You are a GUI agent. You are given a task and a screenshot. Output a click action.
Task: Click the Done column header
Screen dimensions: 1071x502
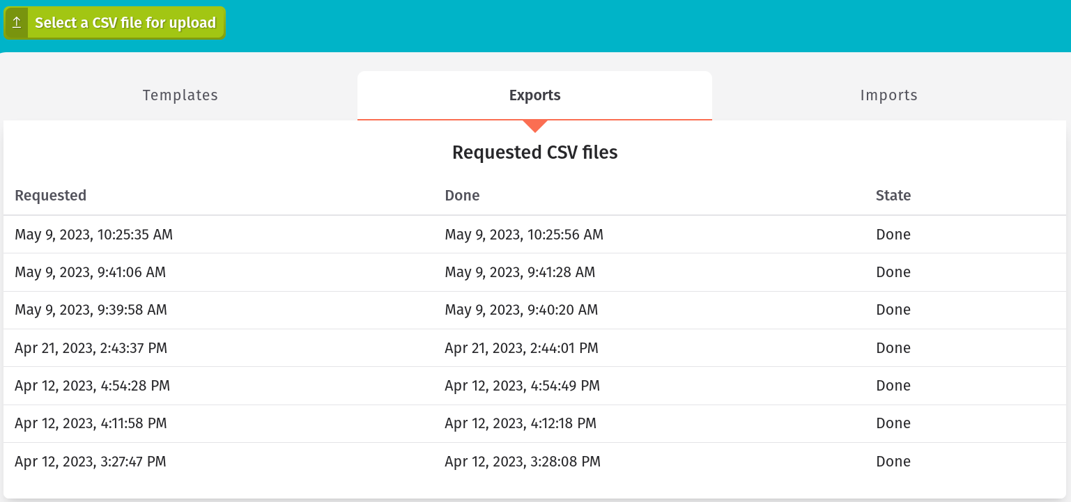pos(463,196)
